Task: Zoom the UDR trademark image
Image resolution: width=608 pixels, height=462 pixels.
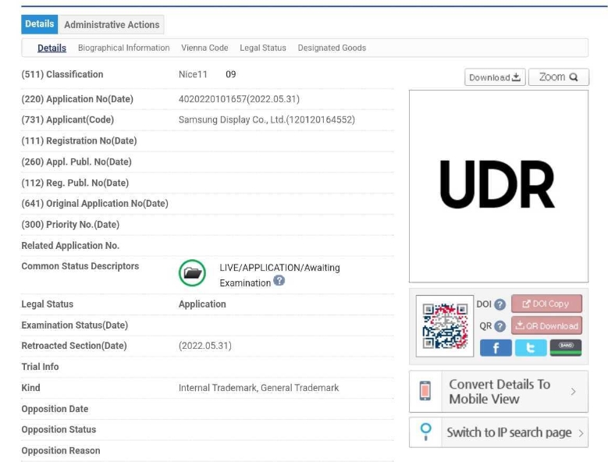Action: (x=558, y=77)
